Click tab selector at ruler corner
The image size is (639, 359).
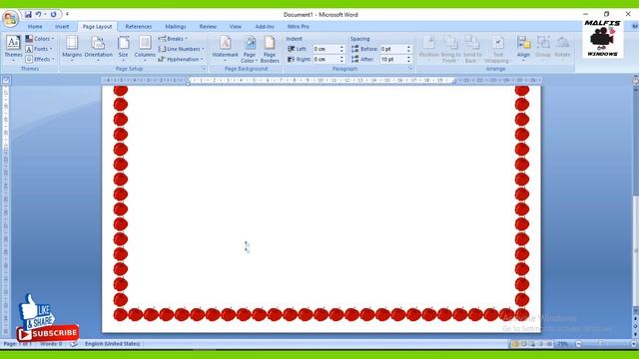point(6,81)
